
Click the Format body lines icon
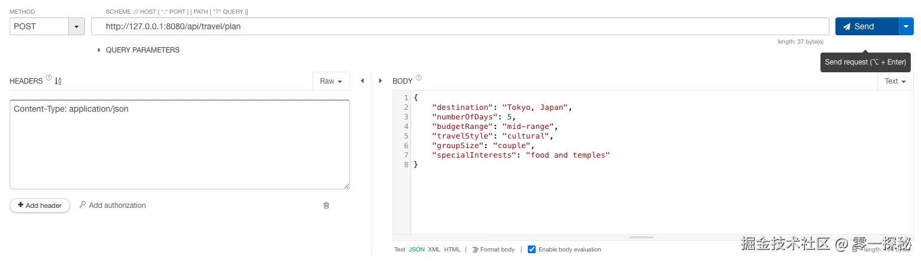(475, 250)
